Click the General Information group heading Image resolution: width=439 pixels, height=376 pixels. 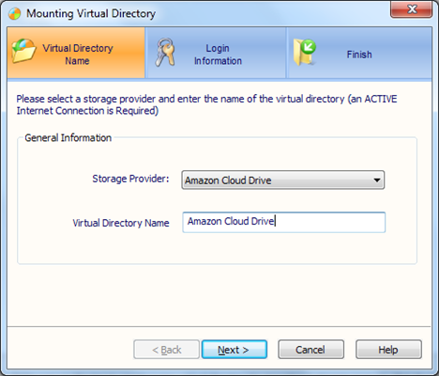coord(68,138)
